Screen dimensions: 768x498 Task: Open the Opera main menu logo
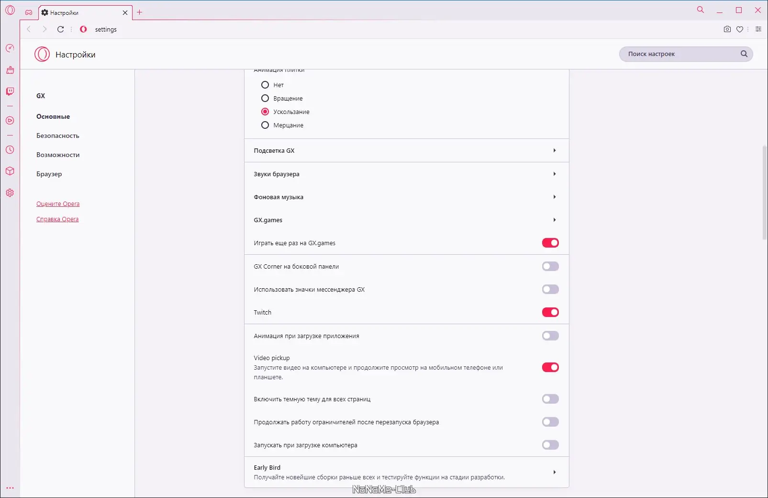point(10,10)
